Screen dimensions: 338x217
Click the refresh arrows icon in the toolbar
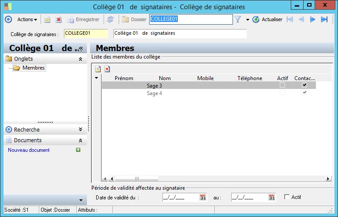[110, 19]
